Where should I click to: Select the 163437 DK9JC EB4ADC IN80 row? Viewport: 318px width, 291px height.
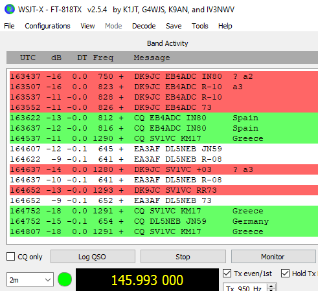[164, 76]
